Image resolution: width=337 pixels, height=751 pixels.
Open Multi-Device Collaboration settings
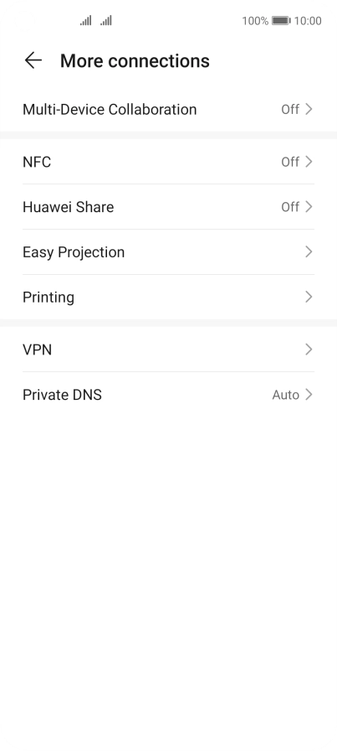click(168, 109)
